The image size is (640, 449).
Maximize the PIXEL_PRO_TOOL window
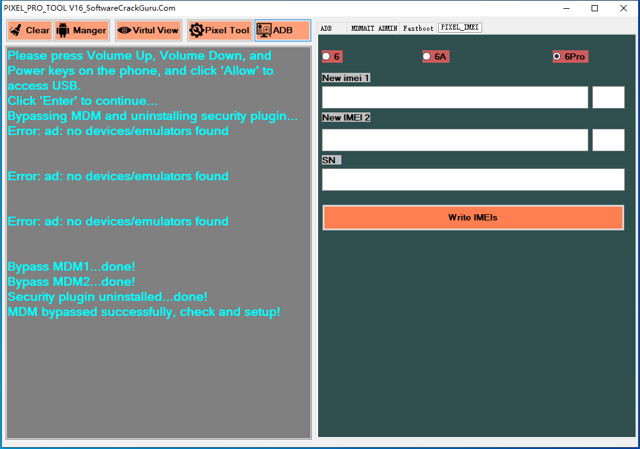pyautogui.click(x=595, y=8)
